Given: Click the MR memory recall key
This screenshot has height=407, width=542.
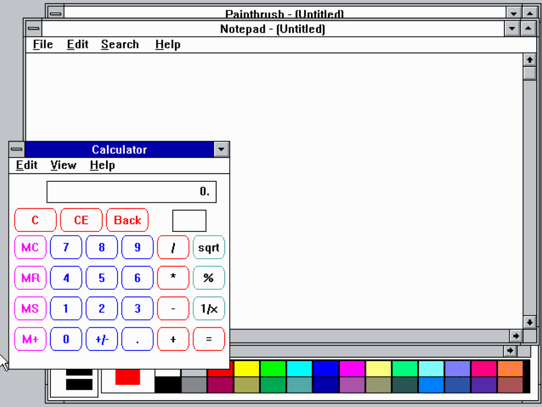Looking at the screenshot, I should coord(30,278).
